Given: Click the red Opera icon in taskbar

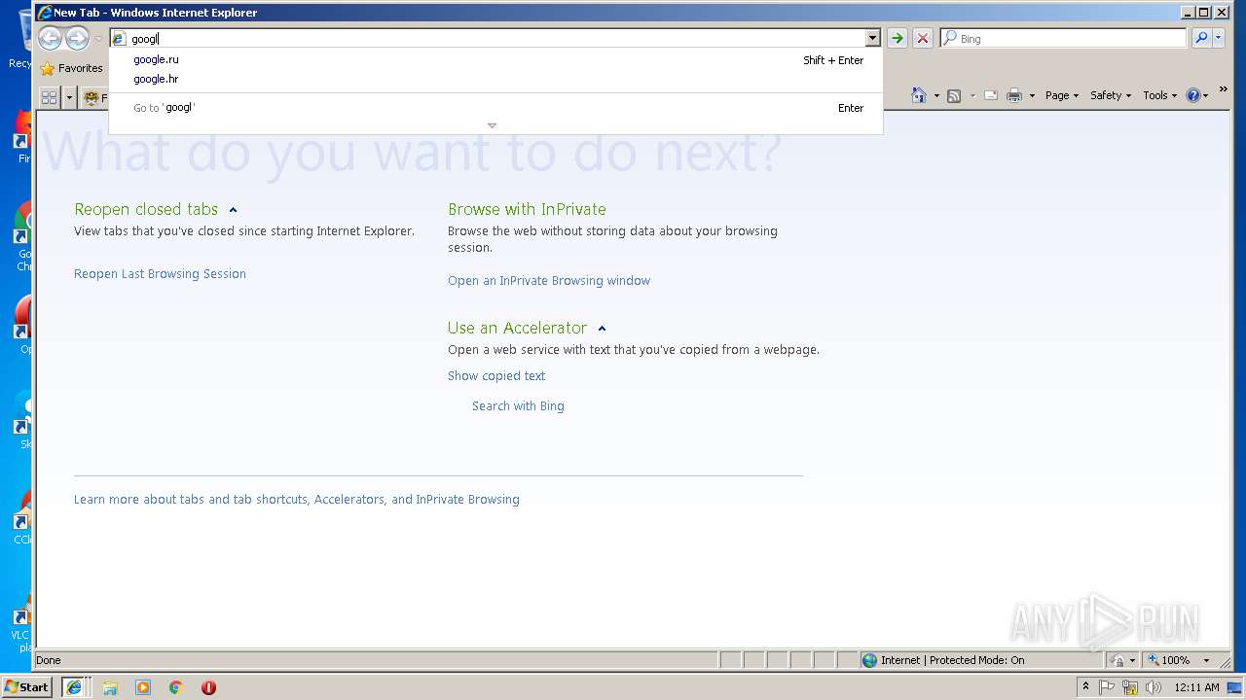Looking at the screenshot, I should point(208,687).
